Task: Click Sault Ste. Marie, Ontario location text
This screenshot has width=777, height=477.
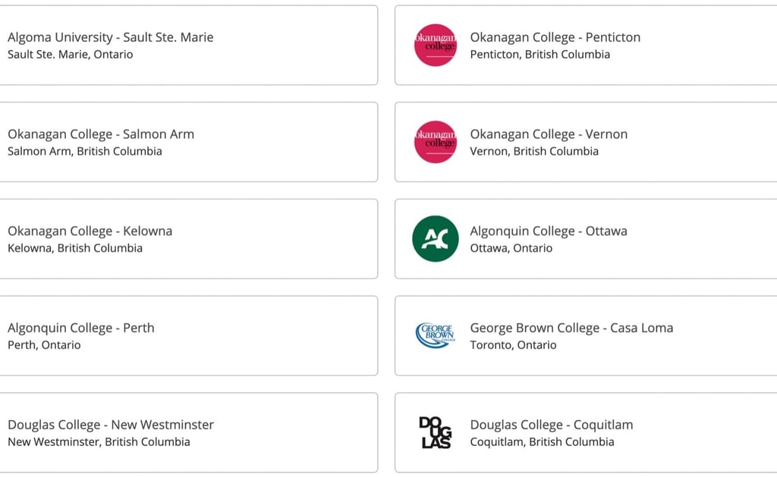Action: point(70,55)
